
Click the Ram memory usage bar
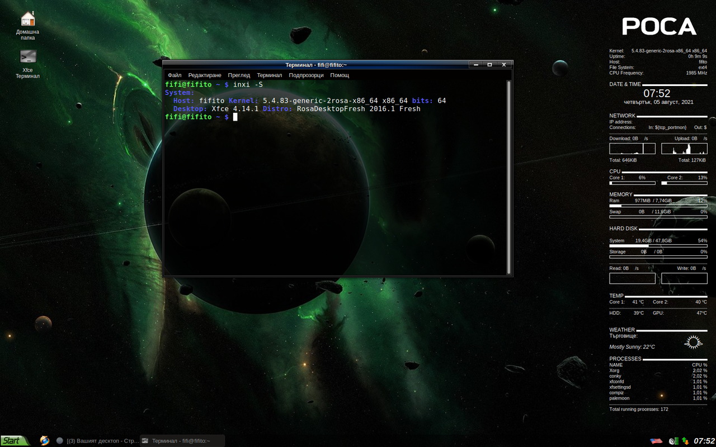point(658,206)
